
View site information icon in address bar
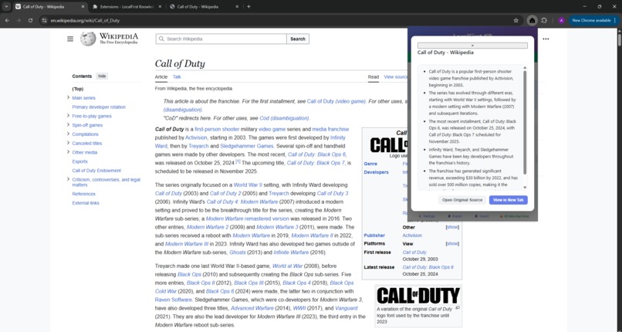(x=44, y=20)
